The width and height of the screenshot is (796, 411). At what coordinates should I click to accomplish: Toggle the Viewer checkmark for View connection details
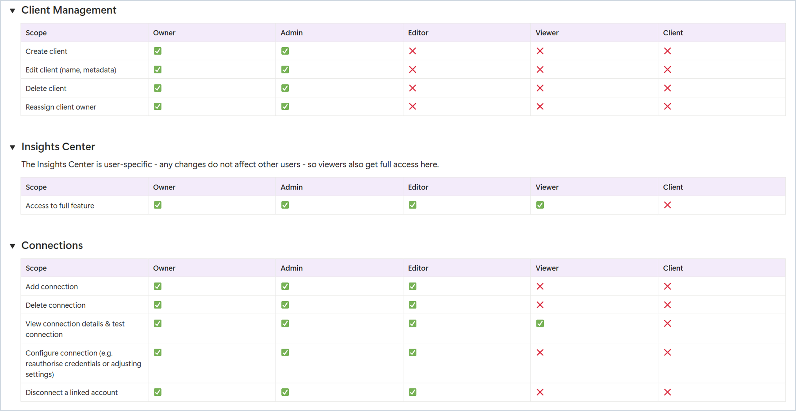click(x=540, y=323)
